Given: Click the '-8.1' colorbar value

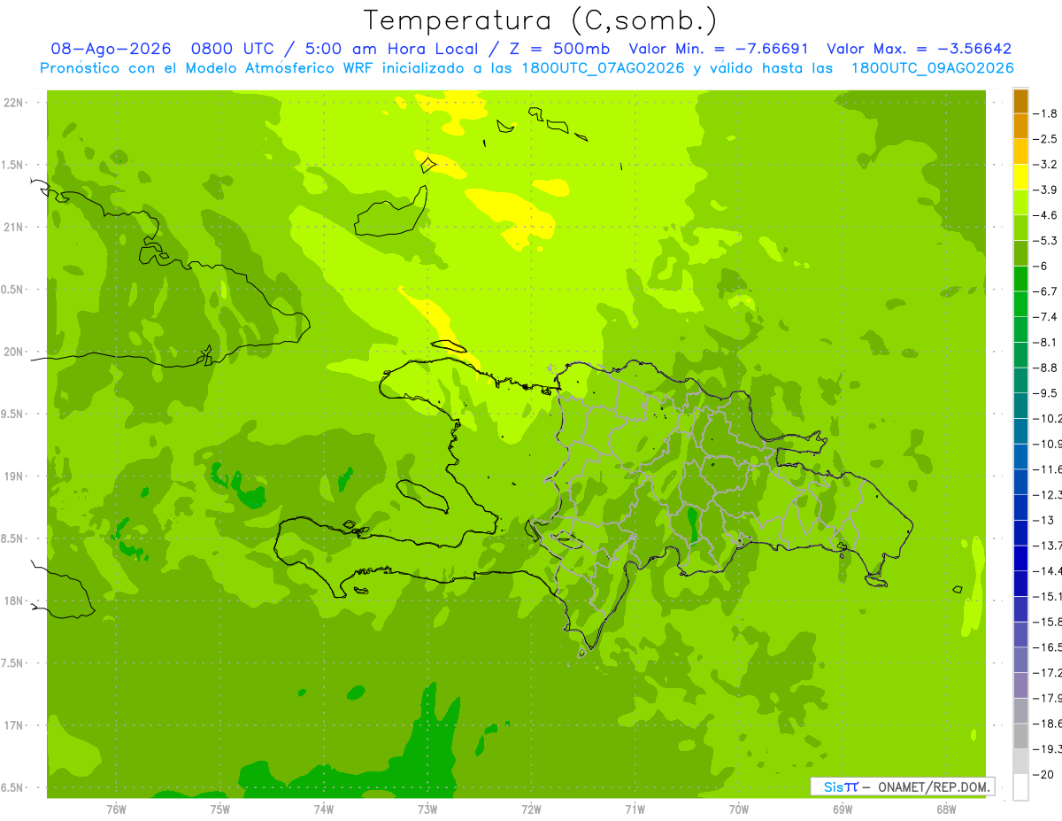Looking at the screenshot, I should [1047, 342].
